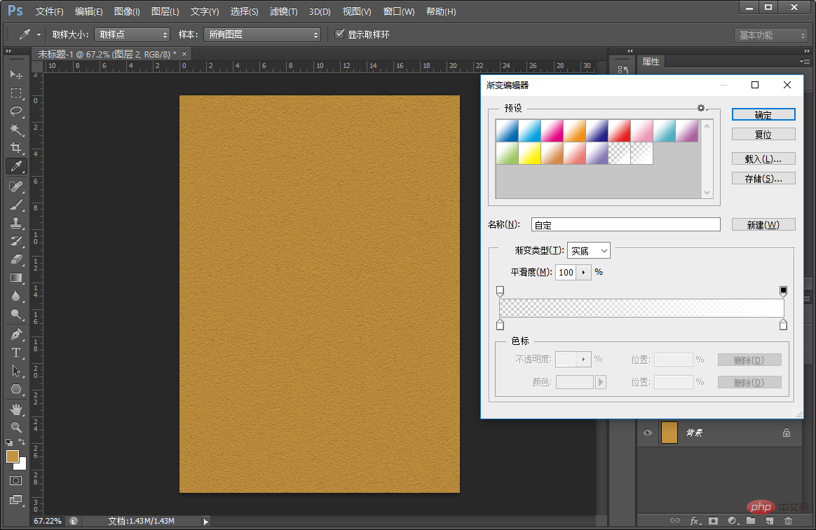Switch to the 属性 panel tab
This screenshot has width=816, height=530.
[651, 62]
